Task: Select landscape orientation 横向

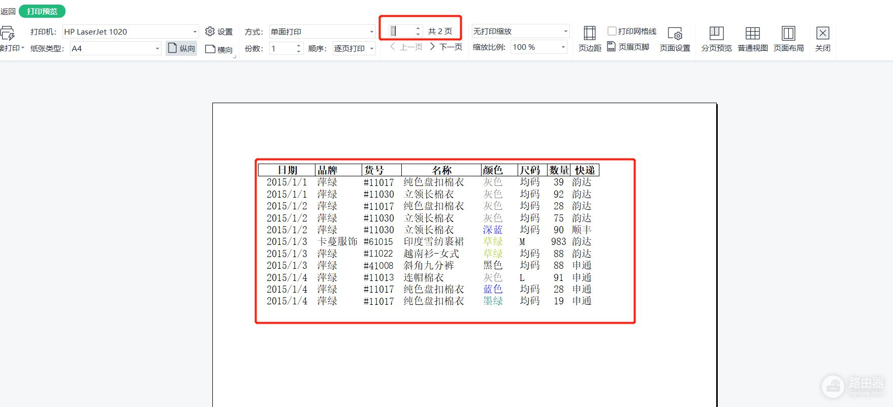Action: pos(219,49)
